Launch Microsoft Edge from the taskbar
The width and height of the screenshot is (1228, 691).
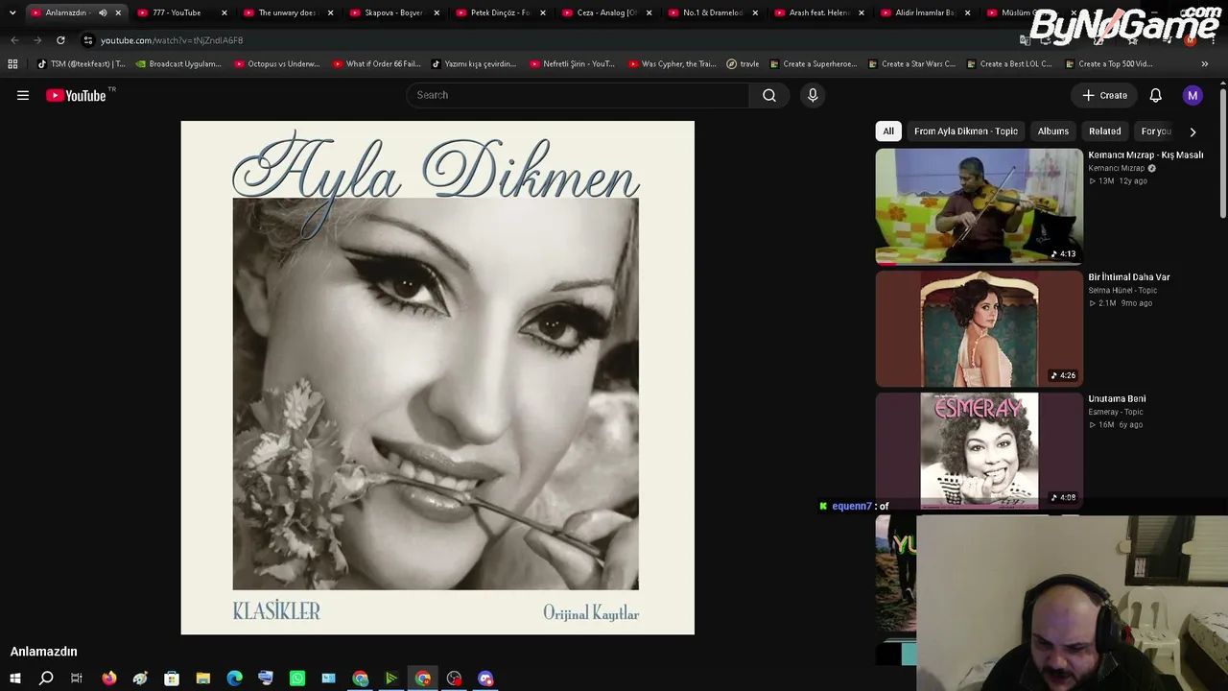(x=235, y=679)
